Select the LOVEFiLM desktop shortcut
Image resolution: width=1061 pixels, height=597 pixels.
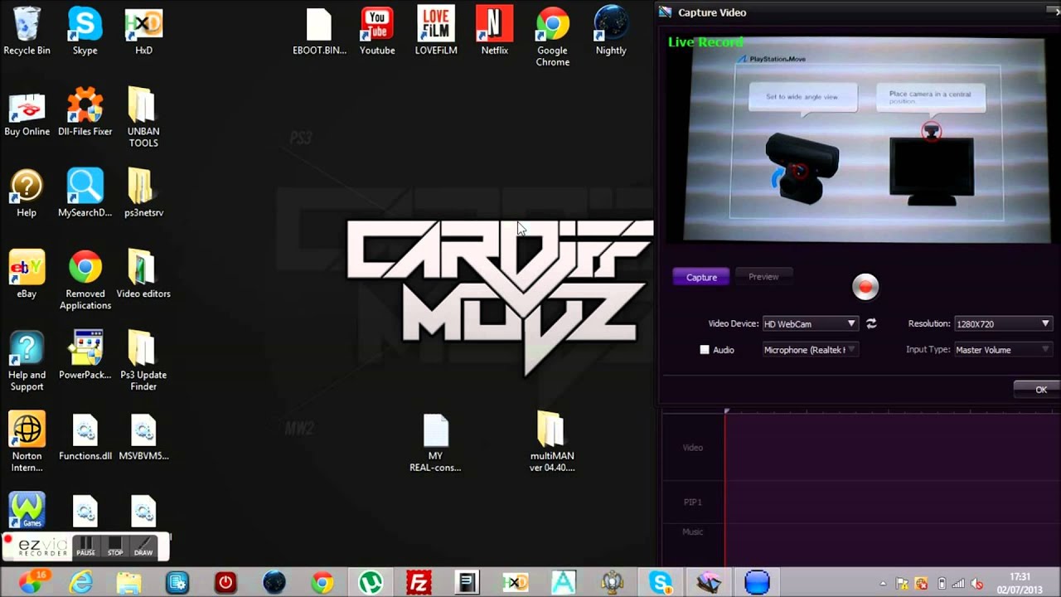tap(436, 32)
